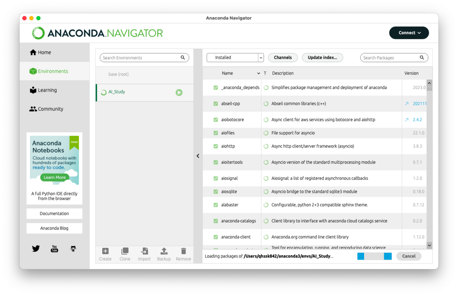
Task: Click the Create environment icon
Action: [105, 251]
